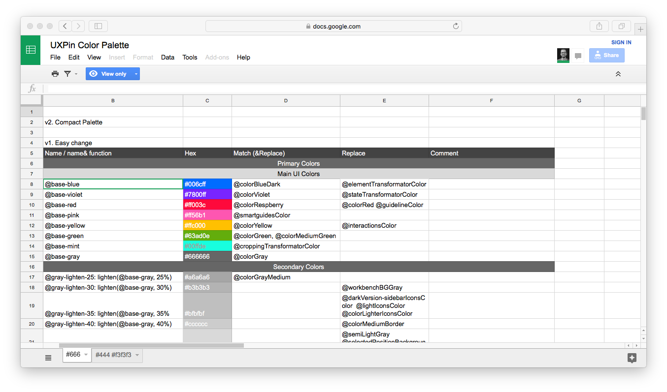
Task: Open the all sheets list icon
Action: point(48,358)
